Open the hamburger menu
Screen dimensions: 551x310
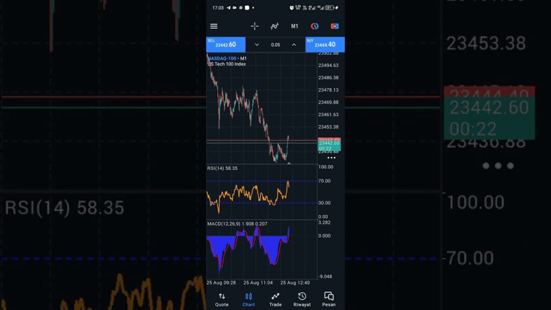[214, 26]
